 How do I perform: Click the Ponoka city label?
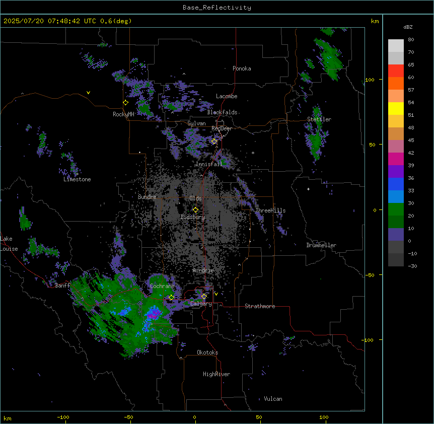coord(242,68)
